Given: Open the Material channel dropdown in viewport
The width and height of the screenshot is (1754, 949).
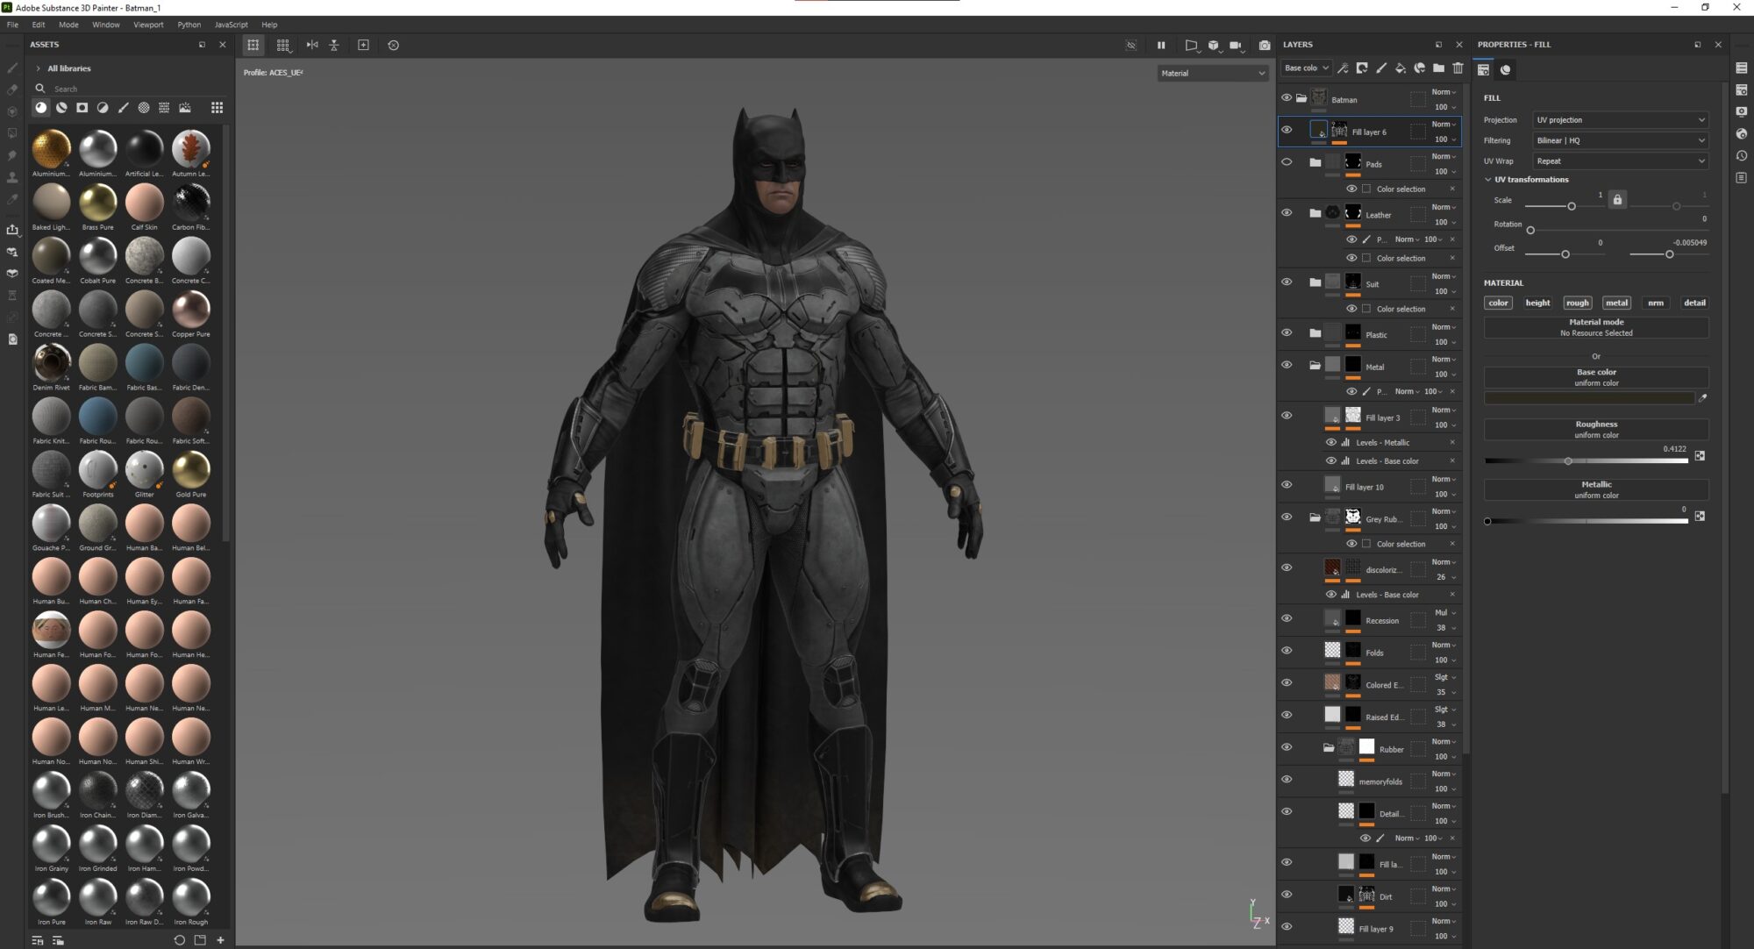Looking at the screenshot, I should click(x=1212, y=74).
